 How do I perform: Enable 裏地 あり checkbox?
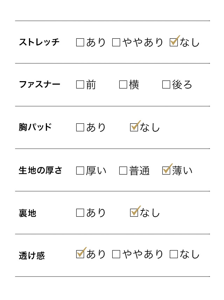click(80, 213)
